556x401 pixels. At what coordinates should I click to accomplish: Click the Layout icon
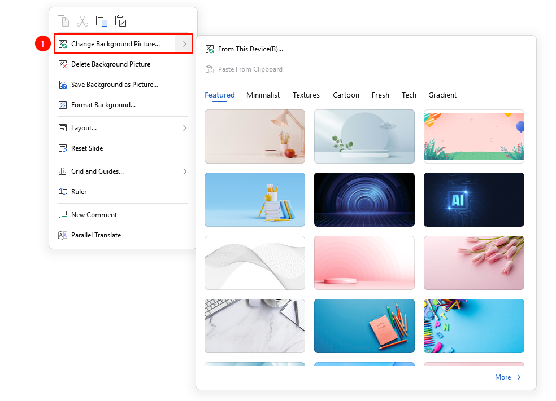tap(63, 128)
